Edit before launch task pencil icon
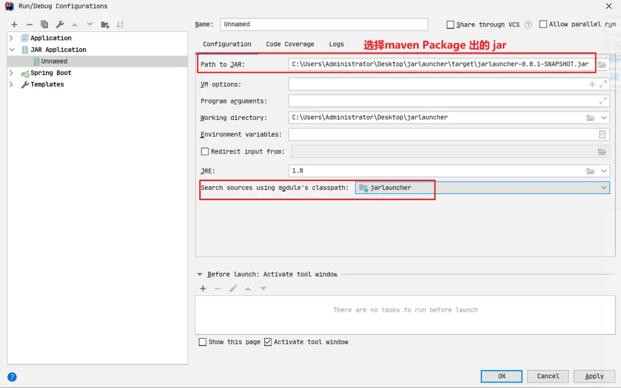Screen dimensions: 621x388 tap(233, 289)
